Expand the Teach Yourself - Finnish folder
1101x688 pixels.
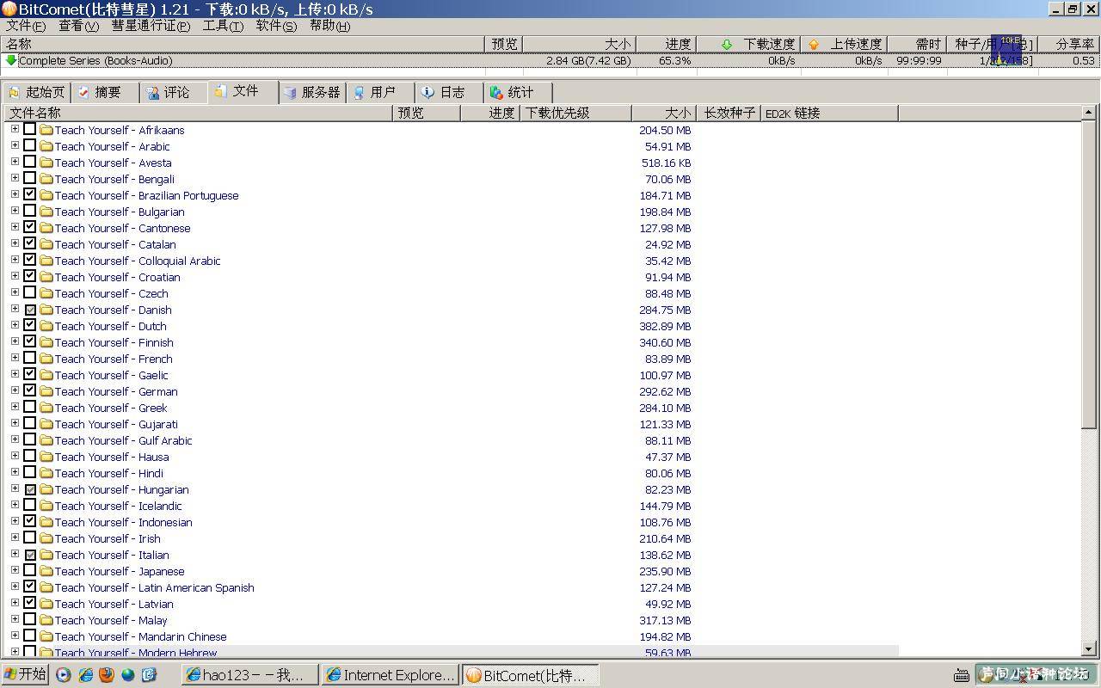coord(15,341)
